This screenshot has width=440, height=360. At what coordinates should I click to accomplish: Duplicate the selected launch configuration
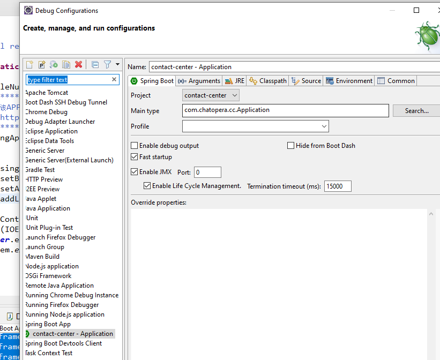(x=66, y=65)
